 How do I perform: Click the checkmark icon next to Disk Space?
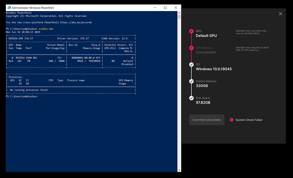pos(191,98)
